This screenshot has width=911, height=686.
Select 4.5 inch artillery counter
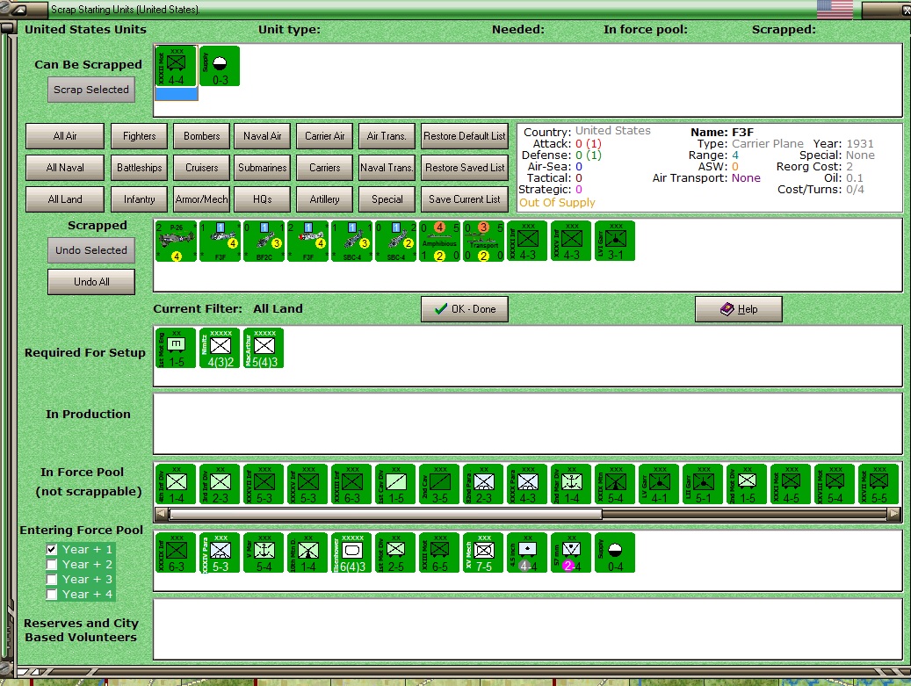click(x=527, y=553)
